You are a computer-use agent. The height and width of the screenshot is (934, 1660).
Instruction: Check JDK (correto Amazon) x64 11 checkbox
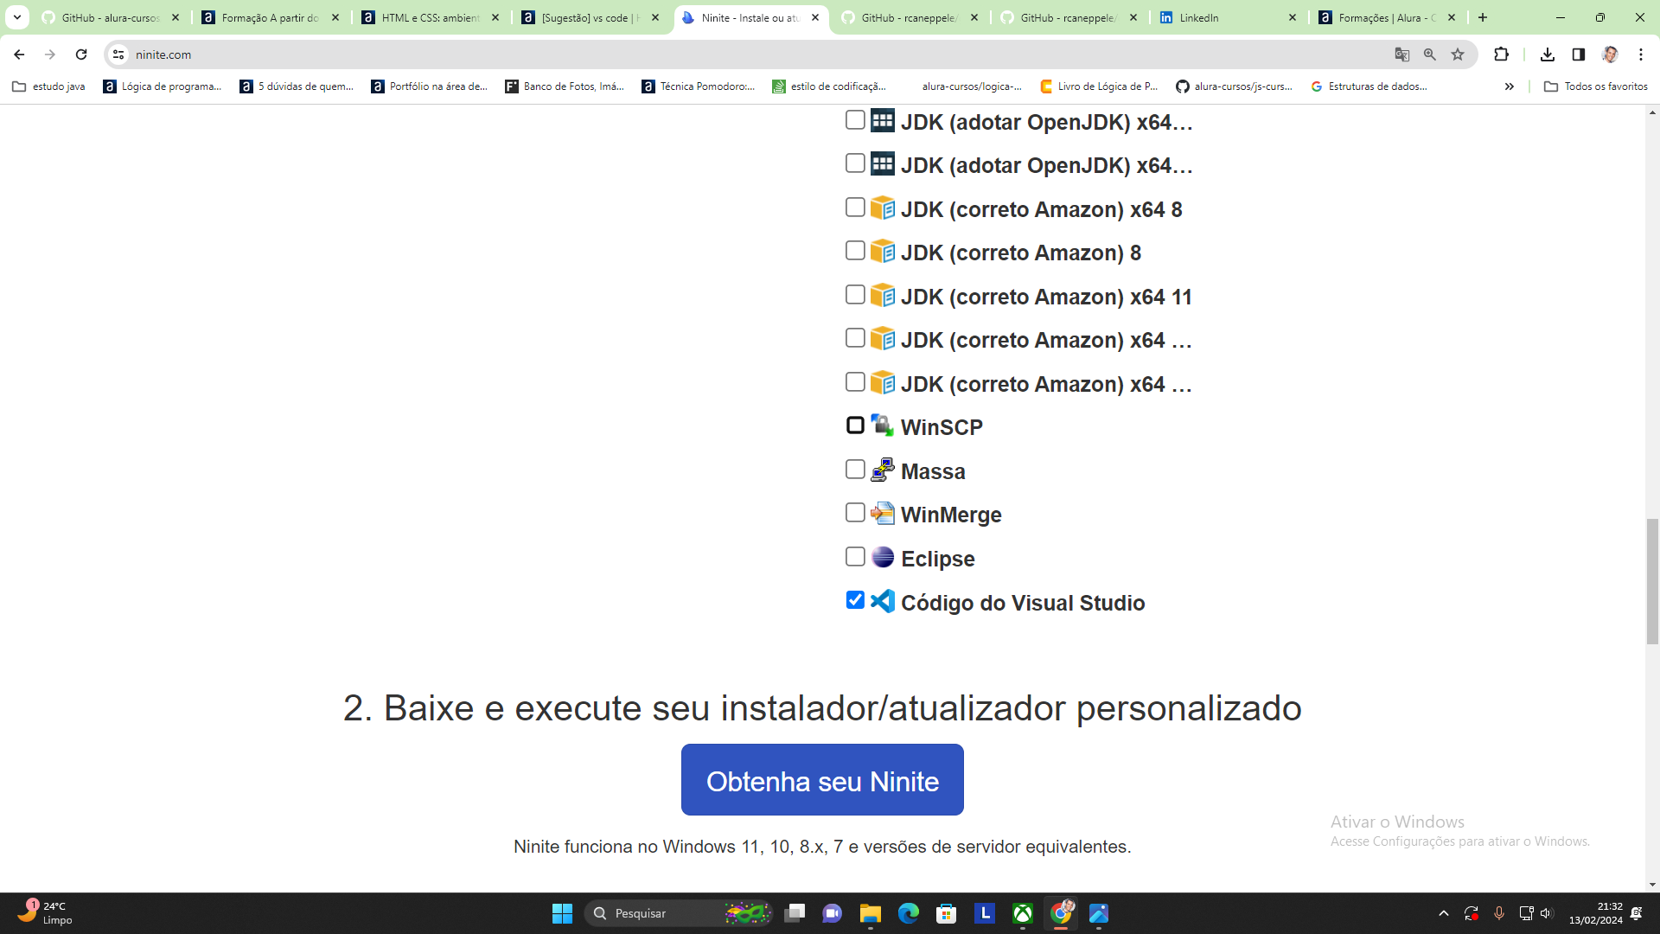pyautogui.click(x=855, y=295)
